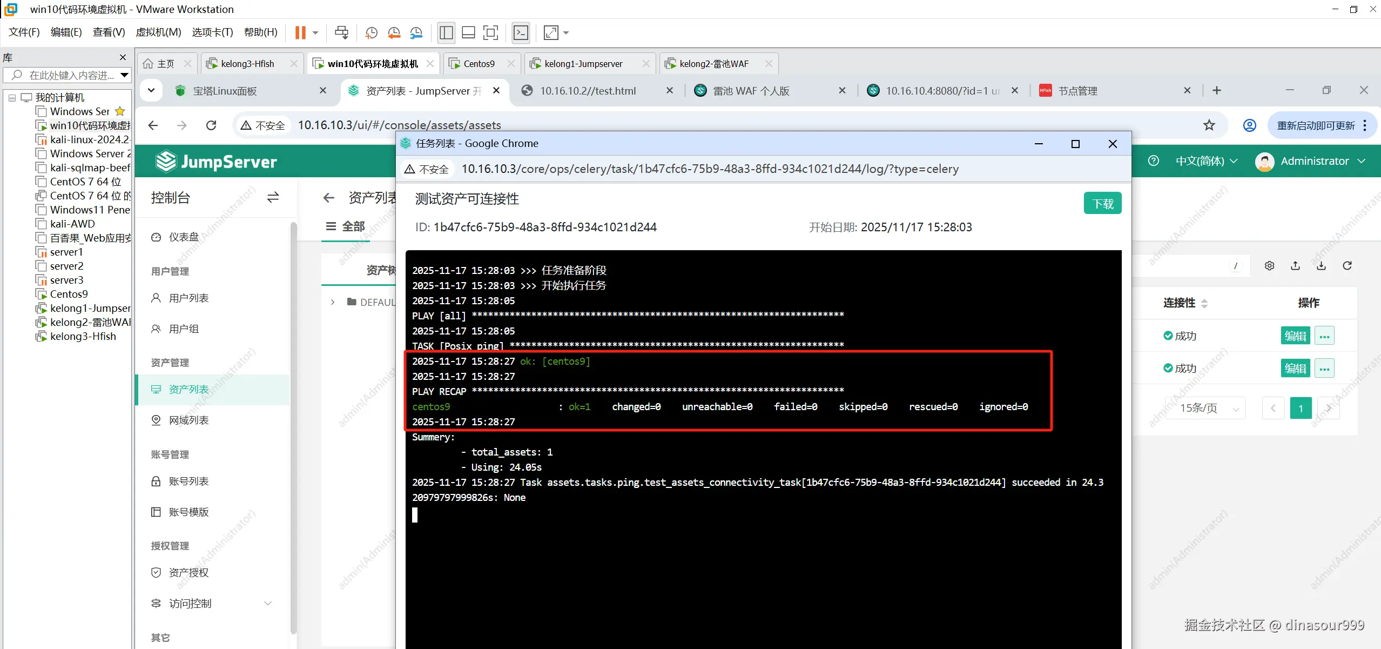
Task: Expand the DEFAULT tree node
Action: tap(333, 302)
